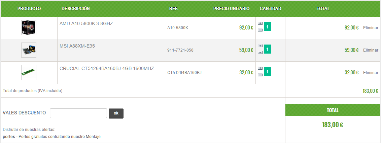Click quantity box of AMD A10 row

(268, 26)
